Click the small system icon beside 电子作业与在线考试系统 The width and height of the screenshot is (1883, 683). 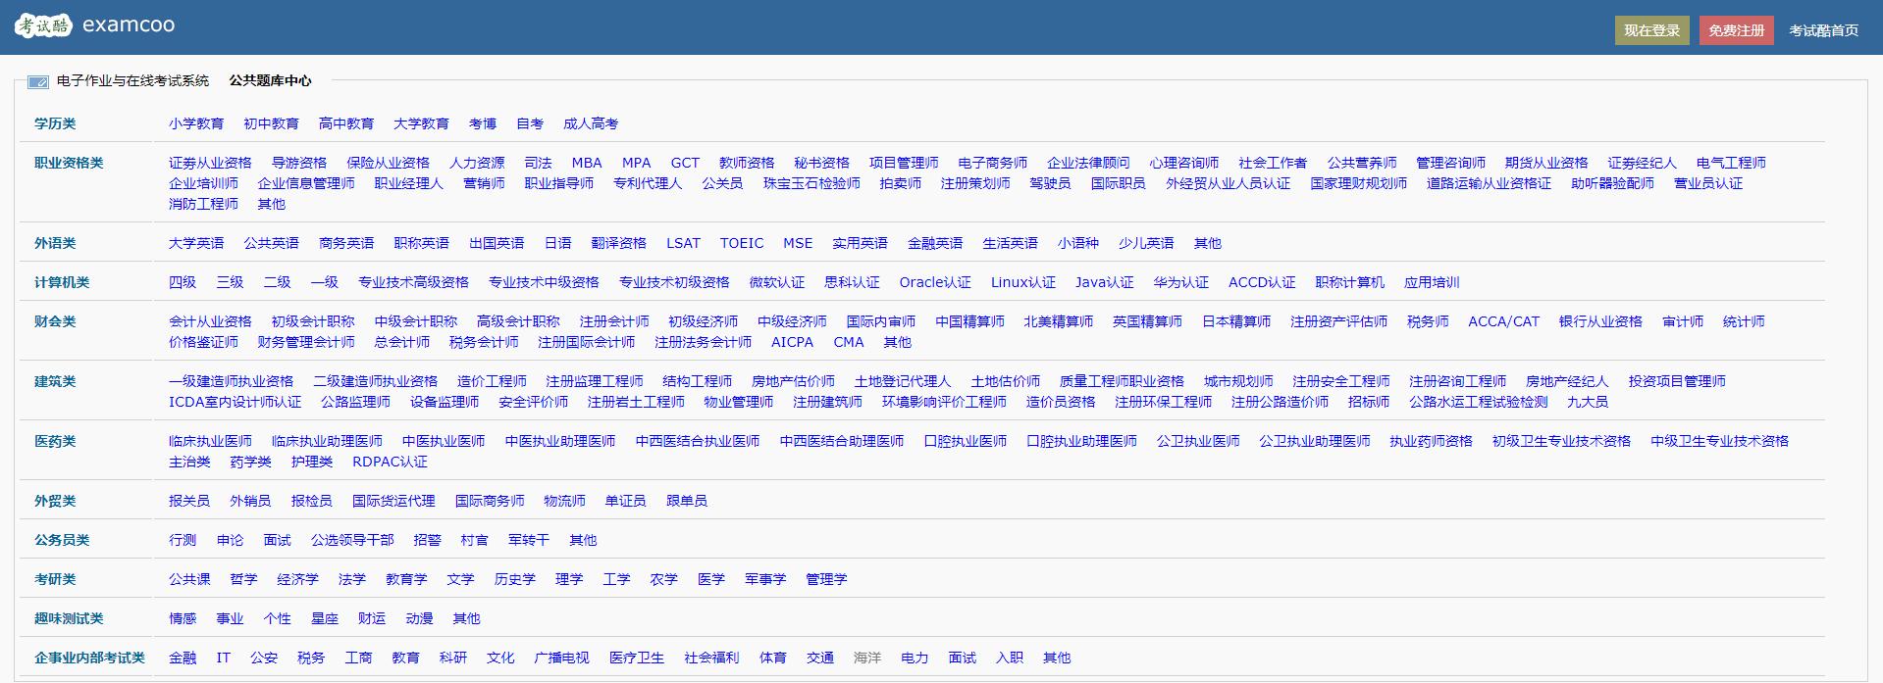tap(38, 81)
